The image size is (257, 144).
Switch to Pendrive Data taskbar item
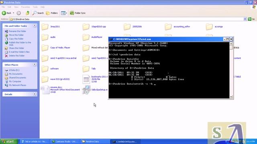pyautogui.click(x=96, y=142)
